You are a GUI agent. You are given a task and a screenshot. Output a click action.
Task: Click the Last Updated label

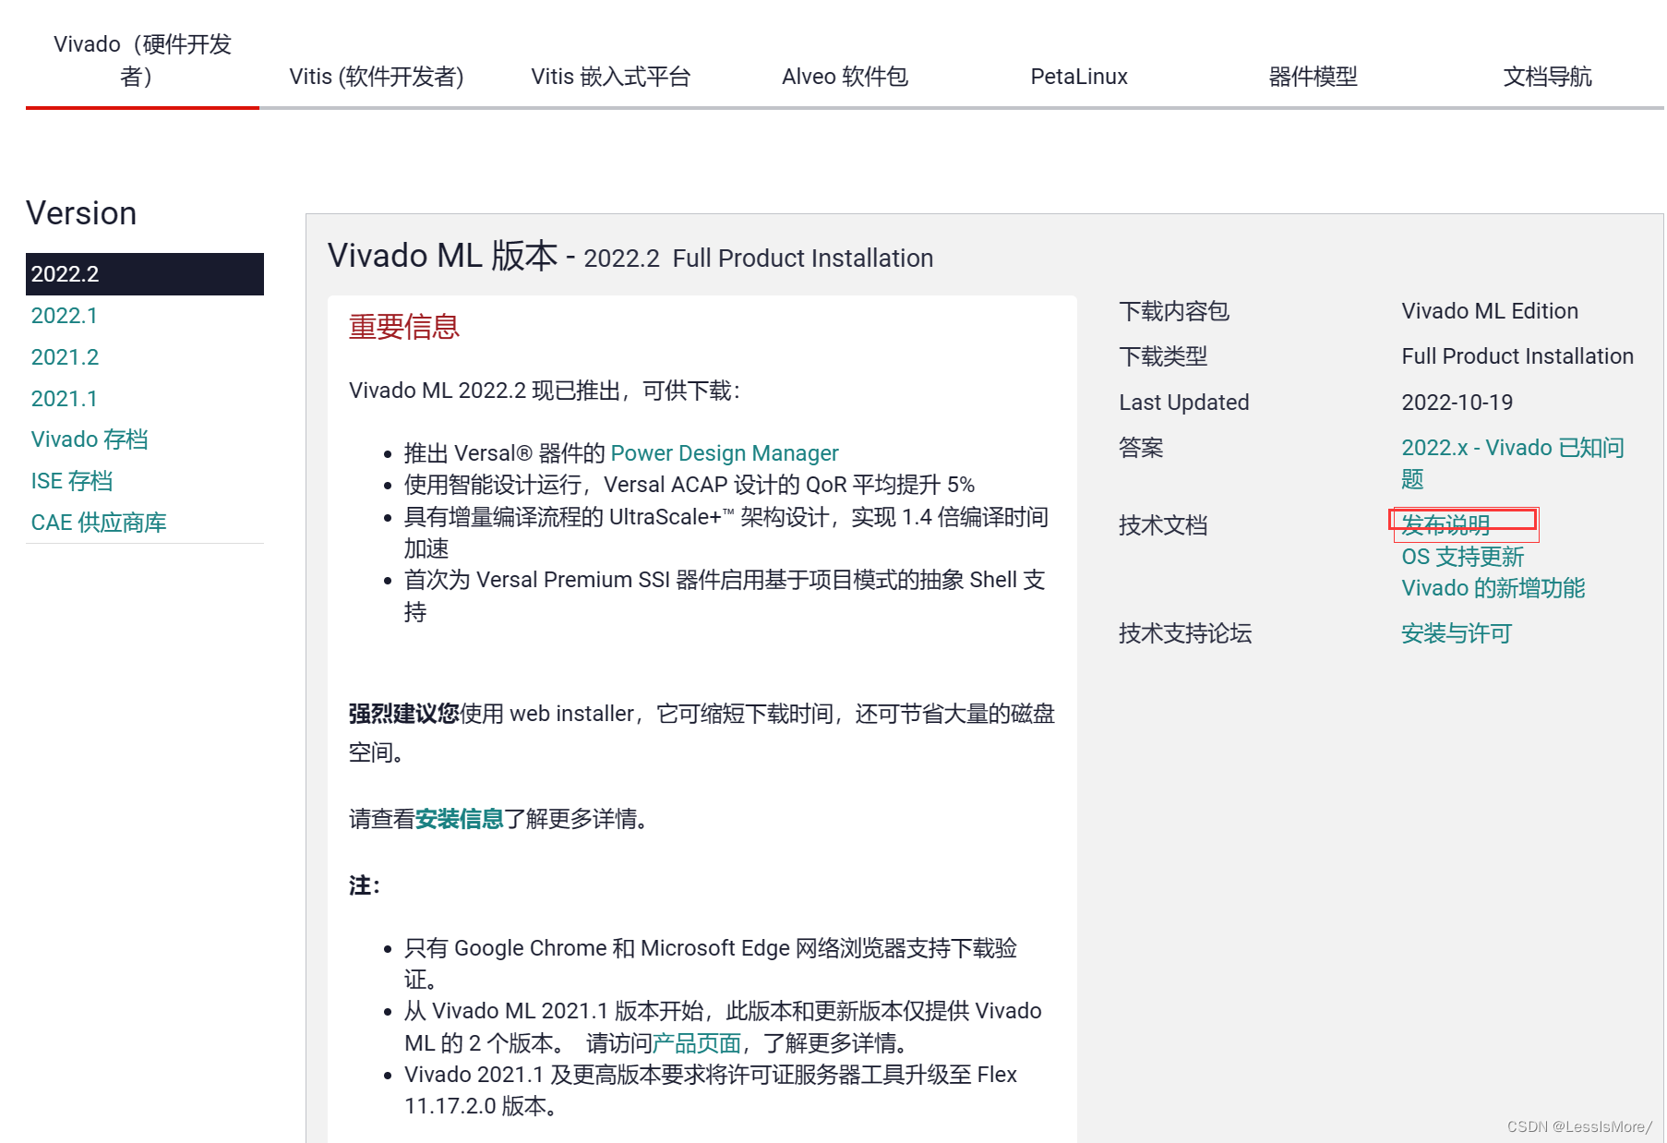1184,403
